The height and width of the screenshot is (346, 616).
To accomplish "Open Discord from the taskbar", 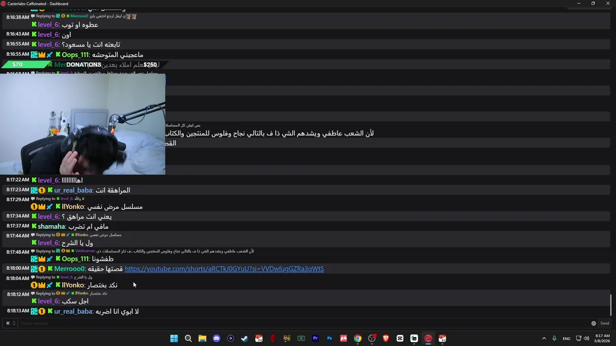I will click(x=217, y=338).
